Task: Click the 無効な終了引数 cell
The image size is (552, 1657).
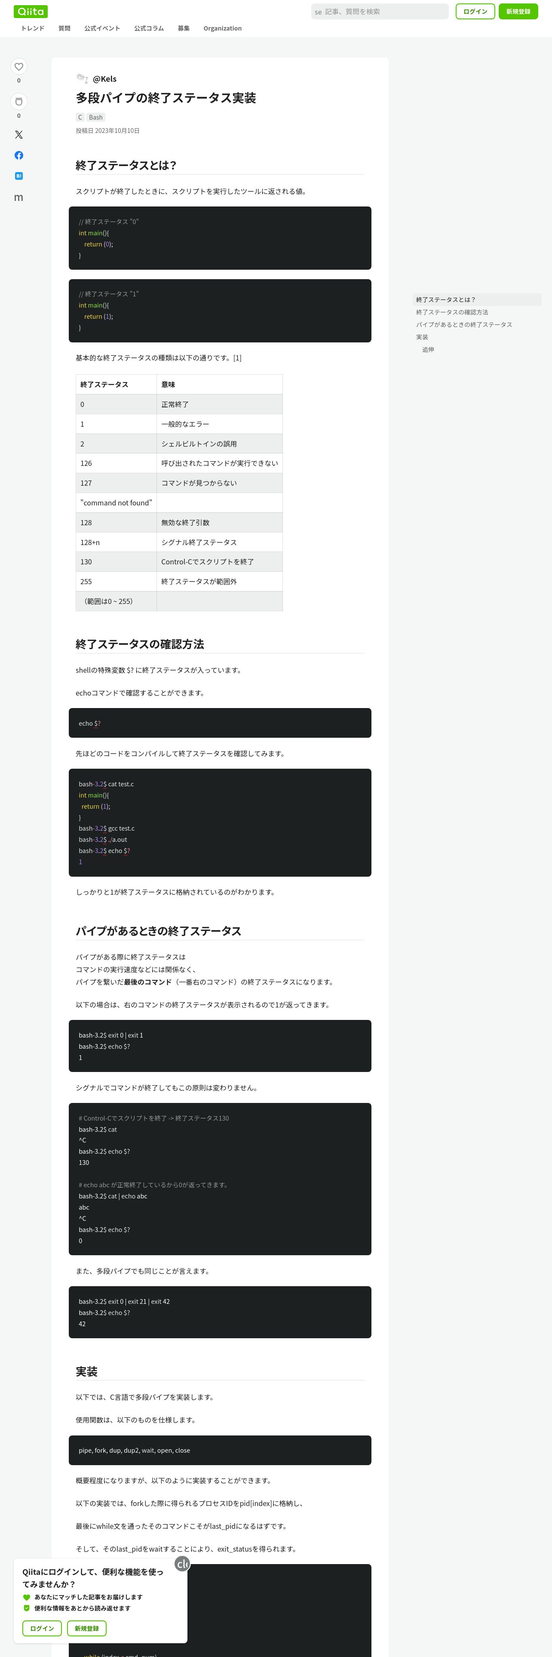Action: point(220,522)
